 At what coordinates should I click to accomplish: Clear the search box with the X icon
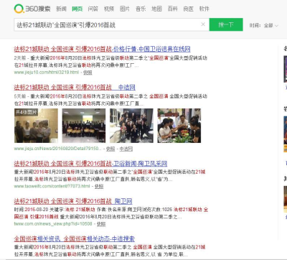pyautogui.click(x=203, y=24)
